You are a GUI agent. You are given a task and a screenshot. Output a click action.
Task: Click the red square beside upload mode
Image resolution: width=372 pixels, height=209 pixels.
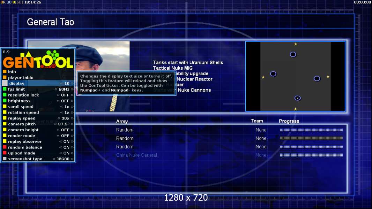click(5, 153)
